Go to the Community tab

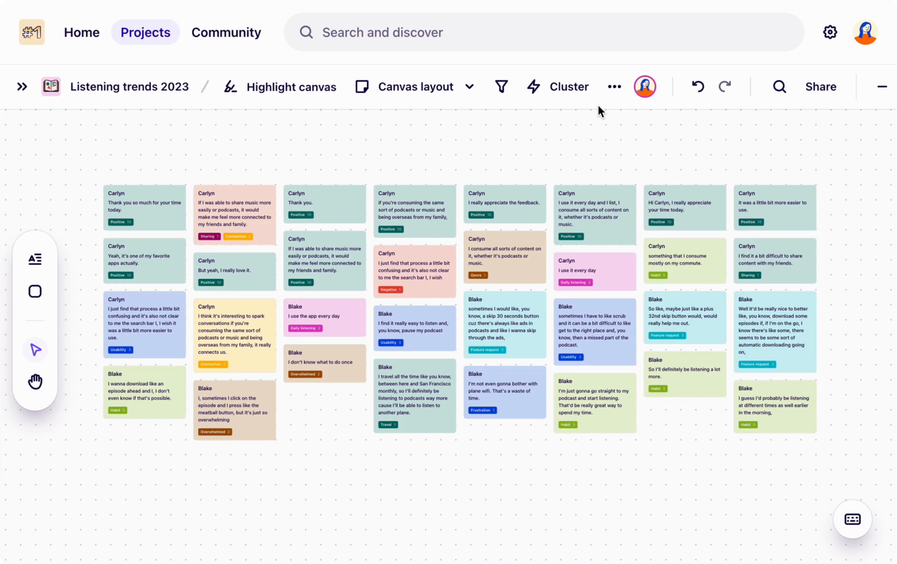click(x=226, y=32)
